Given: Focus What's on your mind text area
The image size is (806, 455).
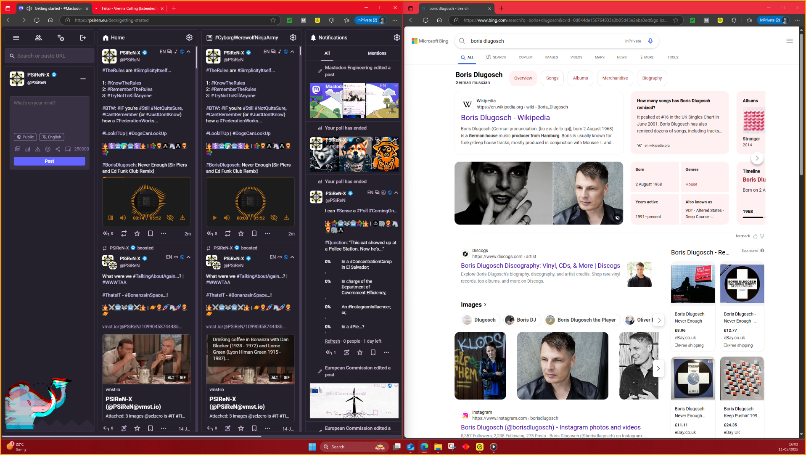Looking at the screenshot, I should tap(50, 114).
